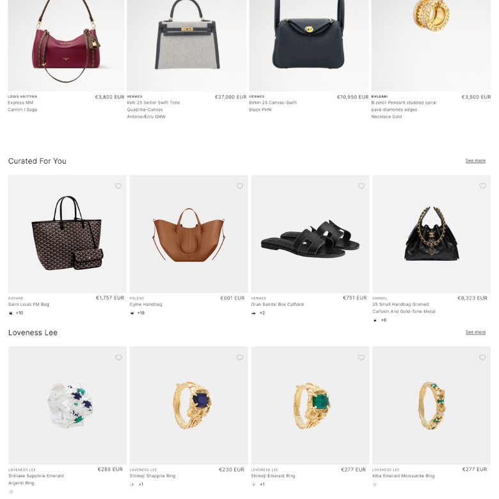Open See more for Loveness Lee
The height and width of the screenshot is (499, 499).
[475, 332]
